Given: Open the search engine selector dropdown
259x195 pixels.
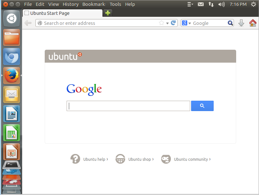Looking at the screenshot, I should coord(186,23).
